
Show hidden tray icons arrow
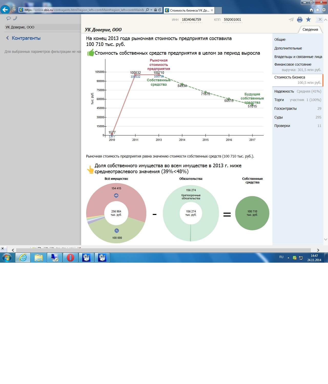(x=288, y=258)
